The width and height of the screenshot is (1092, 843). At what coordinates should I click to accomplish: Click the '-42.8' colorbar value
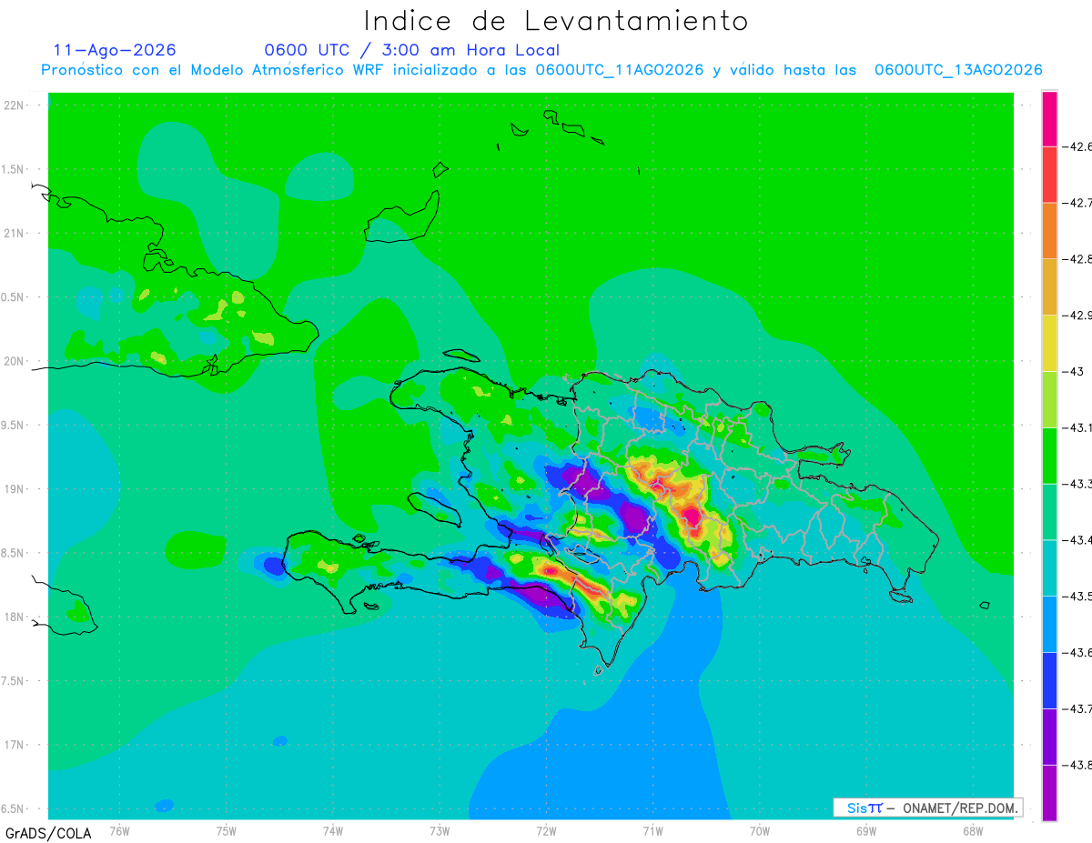pos(1077,259)
